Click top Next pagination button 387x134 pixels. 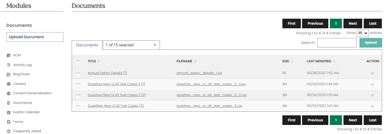tap(353, 23)
